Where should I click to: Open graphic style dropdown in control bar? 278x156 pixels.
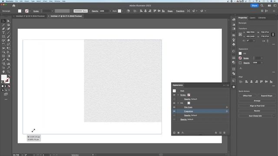click(122, 11)
